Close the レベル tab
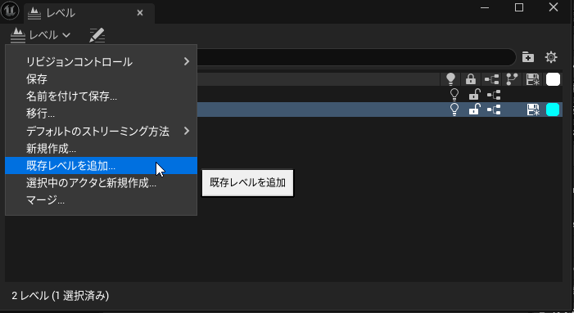 pyautogui.click(x=140, y=13)
